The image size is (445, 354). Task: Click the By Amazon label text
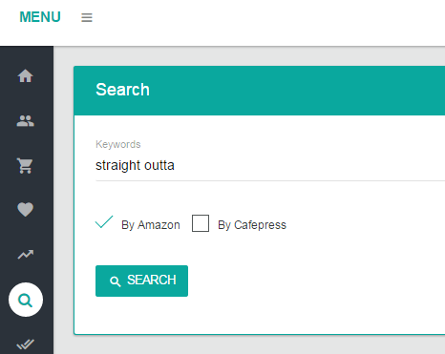[151, 225]
